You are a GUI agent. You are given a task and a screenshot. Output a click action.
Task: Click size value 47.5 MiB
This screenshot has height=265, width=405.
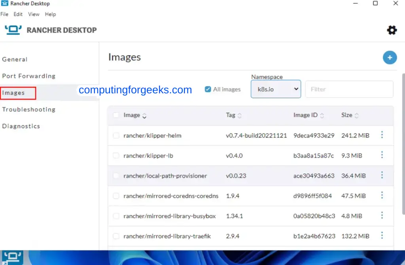tap(353, 196)
